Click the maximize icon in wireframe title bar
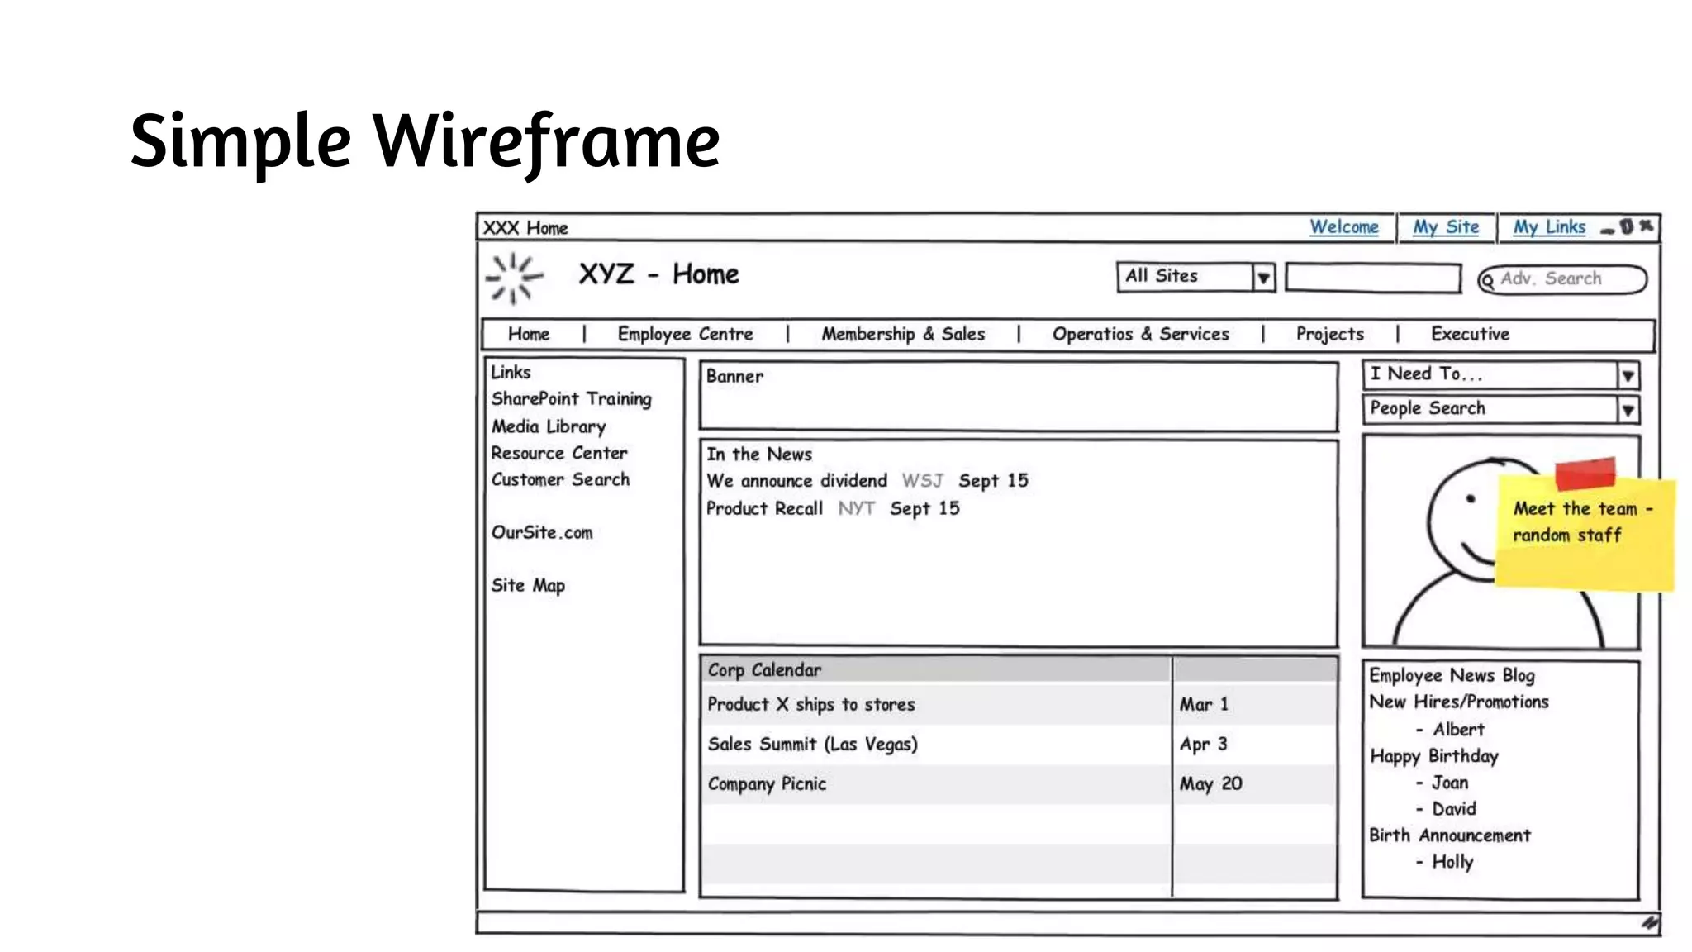Image resolution: width=1692 pixels, height=952 pixels. pyautogui.click(x=1627, y=226)
